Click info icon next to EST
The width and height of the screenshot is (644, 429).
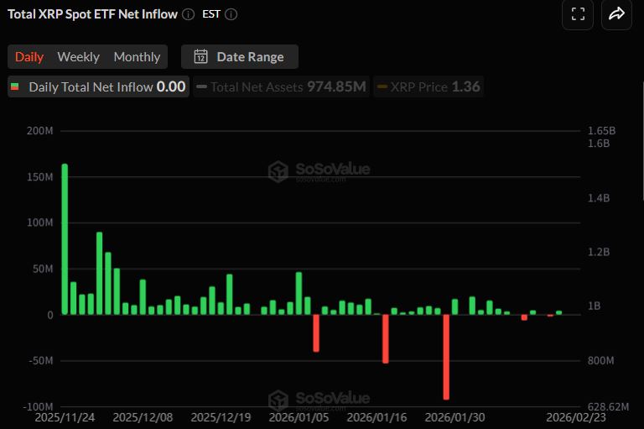231,14
